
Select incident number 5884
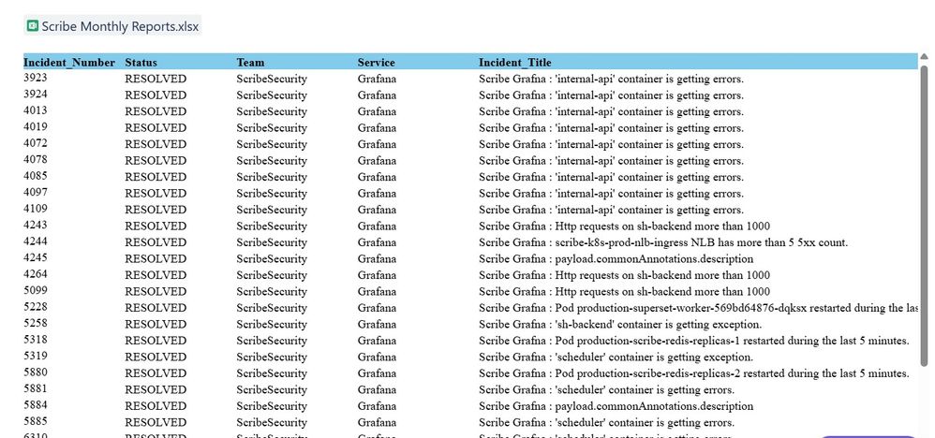tap(36, 405)
